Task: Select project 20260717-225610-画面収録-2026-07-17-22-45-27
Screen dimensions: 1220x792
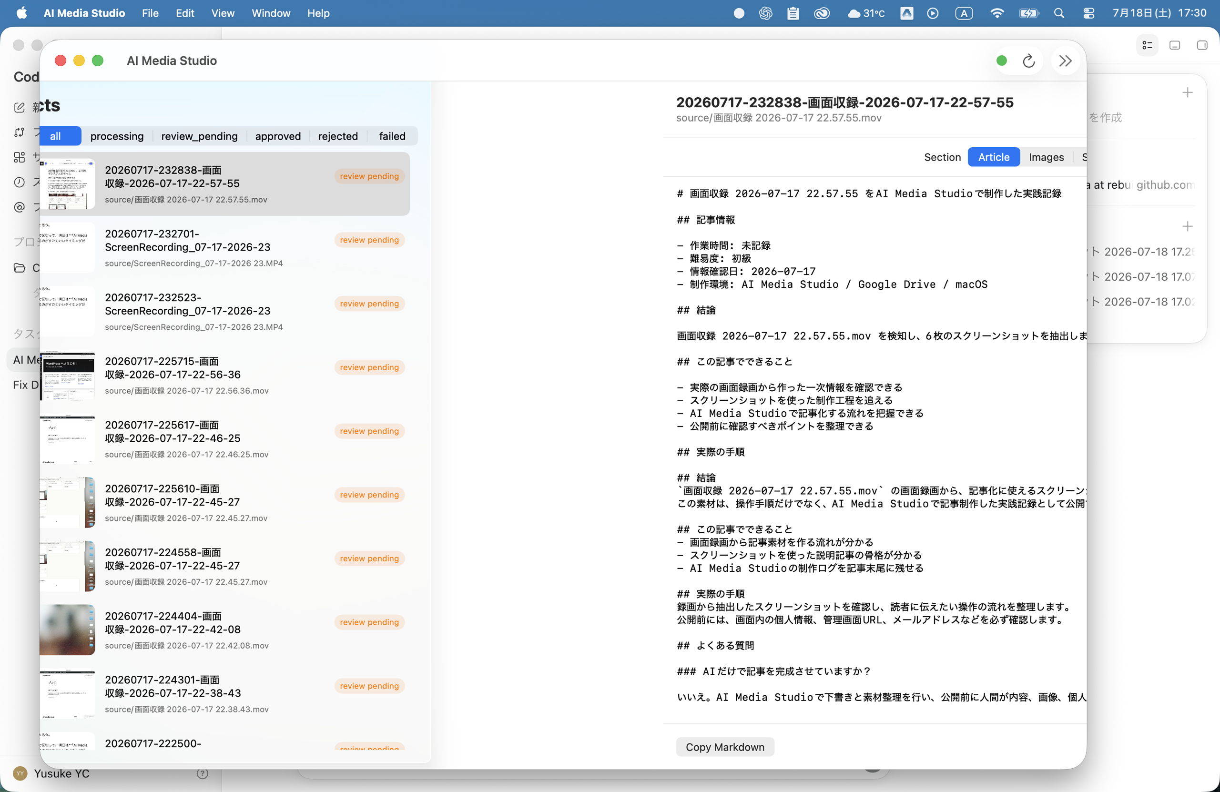Action: click(x=224, y=503)
